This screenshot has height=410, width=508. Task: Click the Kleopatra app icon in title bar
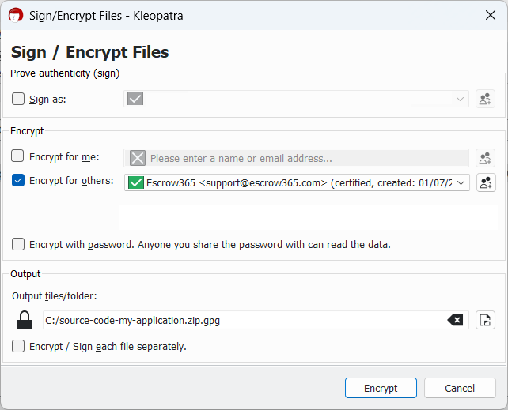[x=16, y=14]
